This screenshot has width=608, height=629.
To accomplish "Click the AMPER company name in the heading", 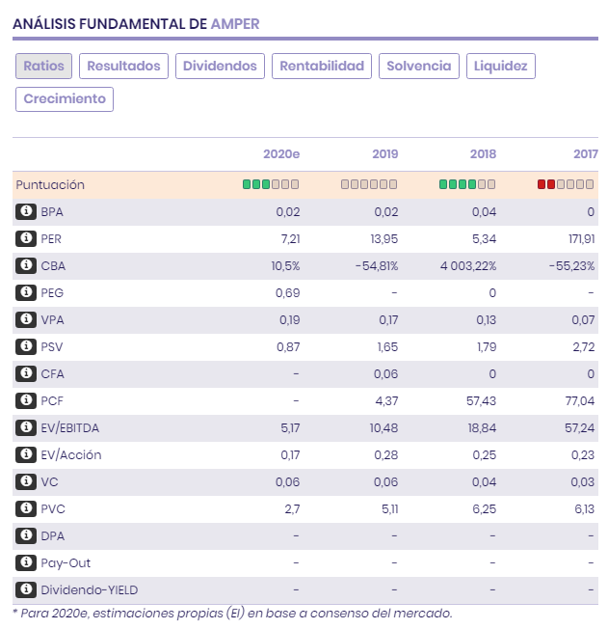I will pos(235,23).
